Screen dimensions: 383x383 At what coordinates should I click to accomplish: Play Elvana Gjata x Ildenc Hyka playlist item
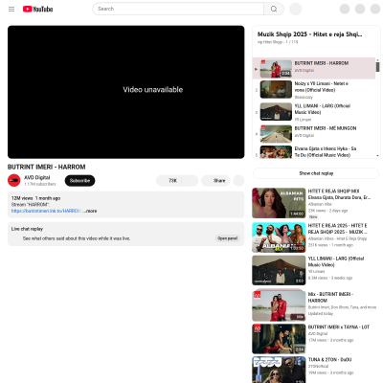click(x=314, y=152)
